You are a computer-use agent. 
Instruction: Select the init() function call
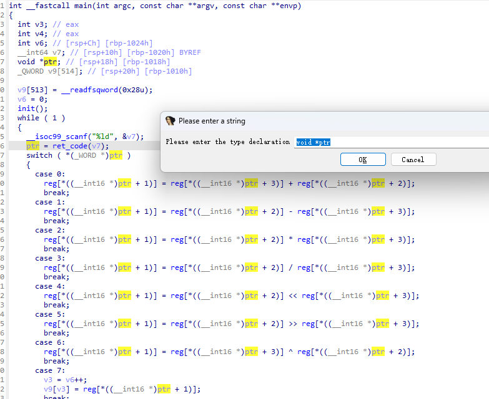click(32, 108)
